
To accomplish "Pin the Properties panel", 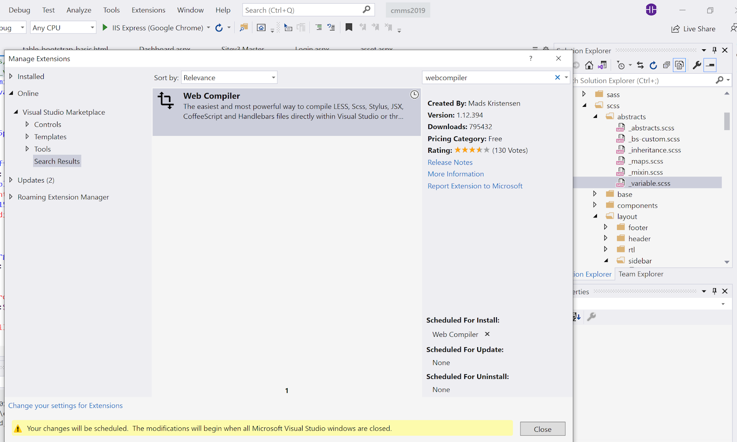I will [x=714, y=291].
